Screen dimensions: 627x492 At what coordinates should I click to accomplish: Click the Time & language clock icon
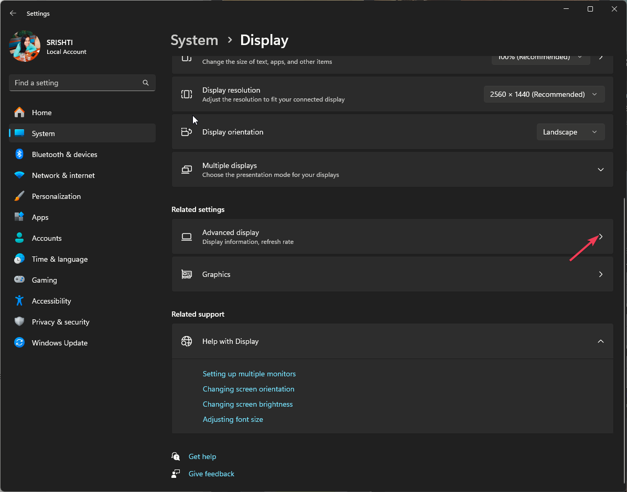pos(19,259)
